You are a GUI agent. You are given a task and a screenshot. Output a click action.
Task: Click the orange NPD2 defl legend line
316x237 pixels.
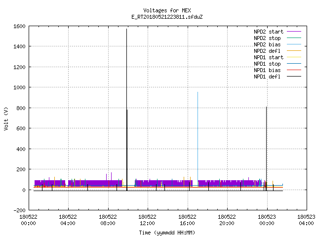[294, 51]
